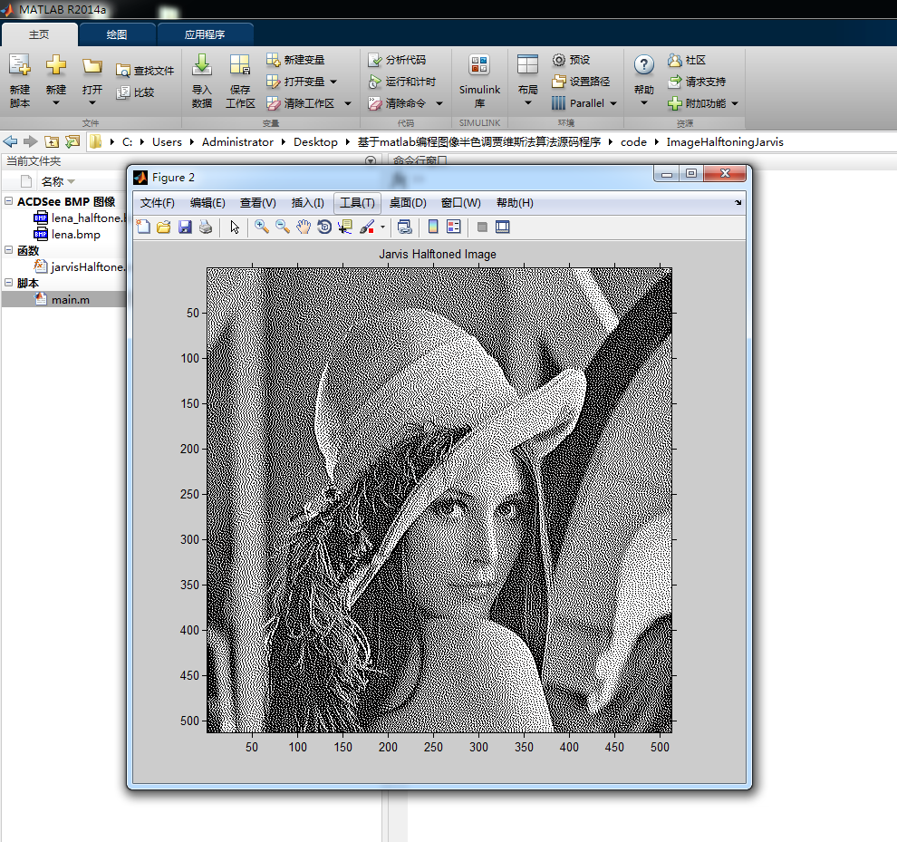The image size is (897, 842).
Task: Click Compare in the ribbon
Action: pyautogui.click(x=136, y=92)
